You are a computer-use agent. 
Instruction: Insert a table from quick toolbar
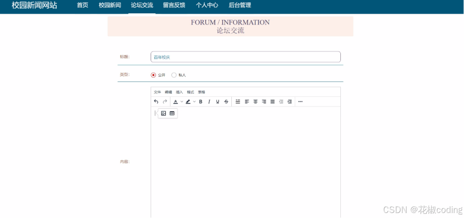172,113
